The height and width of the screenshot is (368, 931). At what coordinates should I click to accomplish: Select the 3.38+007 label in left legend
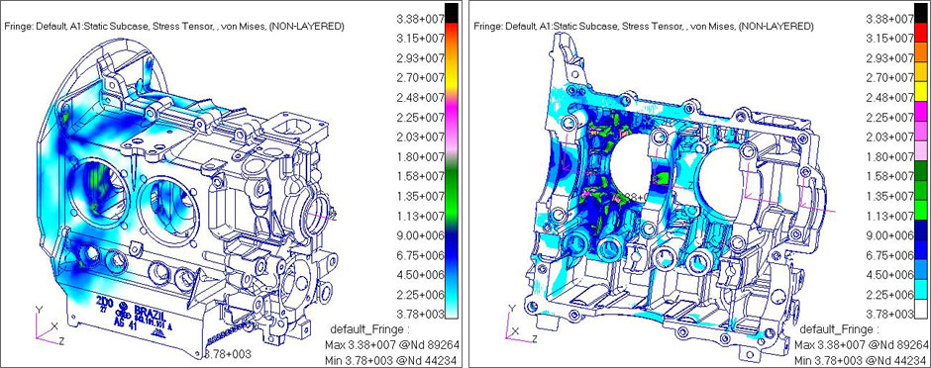420,20
